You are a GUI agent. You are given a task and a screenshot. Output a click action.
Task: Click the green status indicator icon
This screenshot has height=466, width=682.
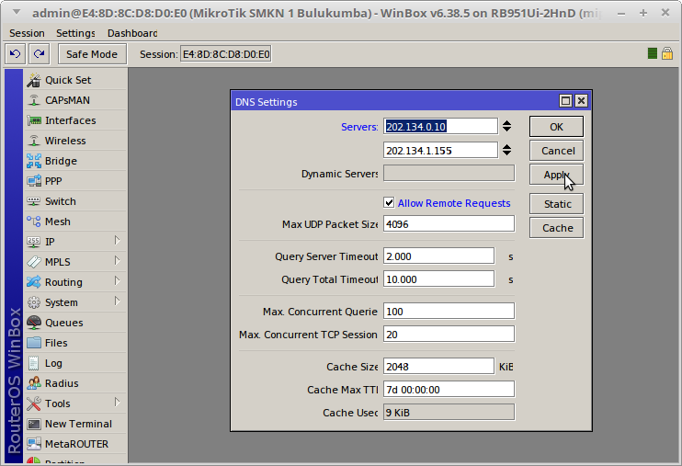coord(652,53)
